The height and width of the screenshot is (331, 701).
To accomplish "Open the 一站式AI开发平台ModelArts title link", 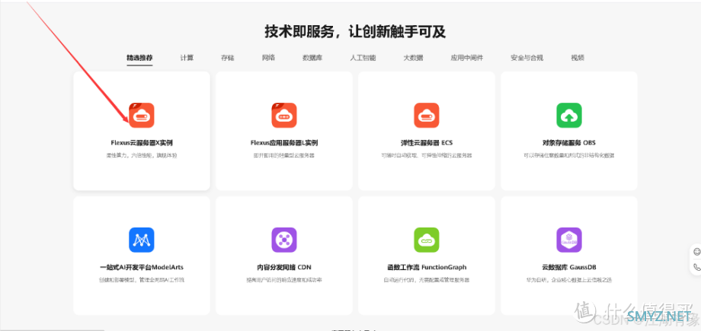I will (x=142, y=268).
